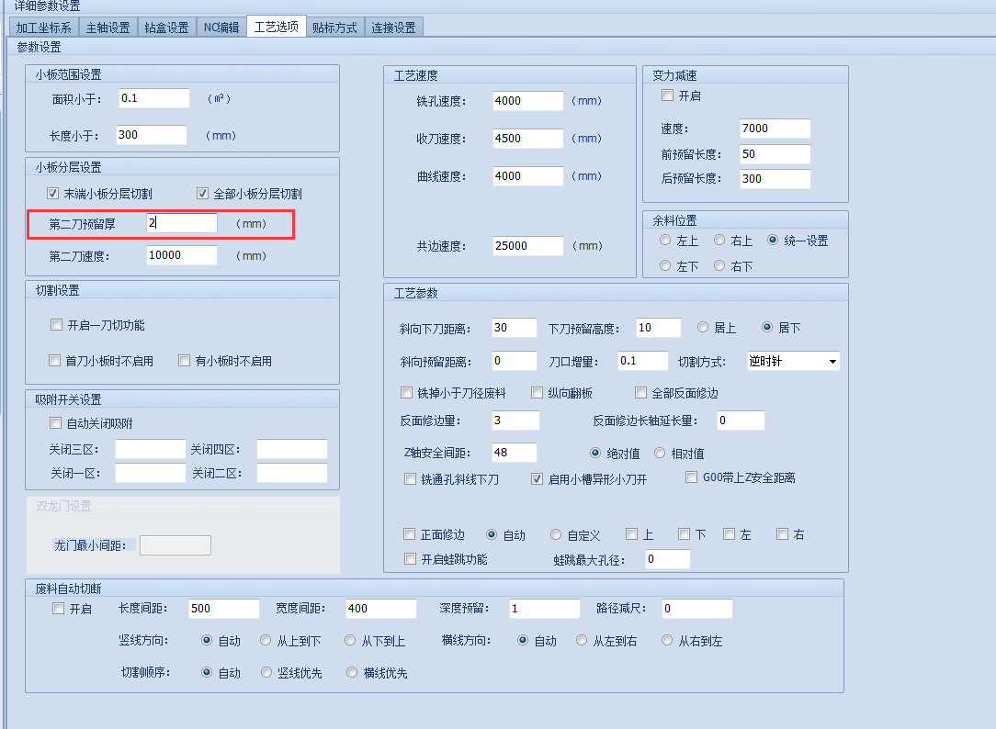Enable 开启 checkbox under 变力减速

pos(668,95)
